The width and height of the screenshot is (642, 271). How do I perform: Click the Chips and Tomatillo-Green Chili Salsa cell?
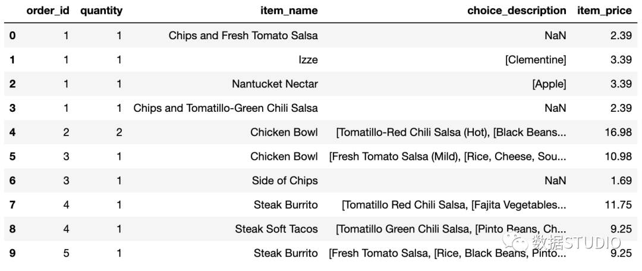[x=226, y=108]
